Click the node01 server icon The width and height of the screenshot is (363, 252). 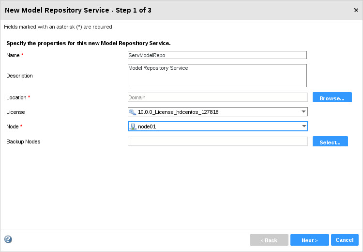133,126
